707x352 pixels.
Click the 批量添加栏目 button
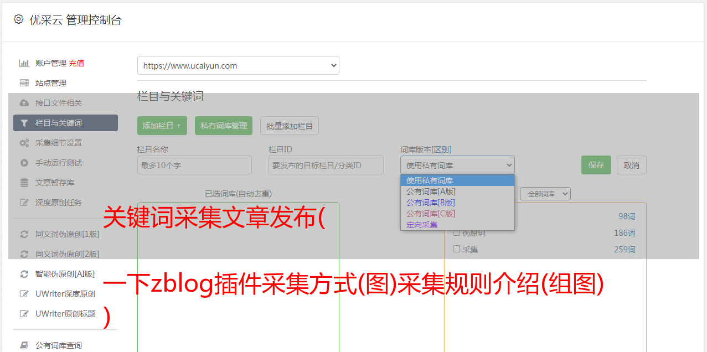(x=290, y=126)
